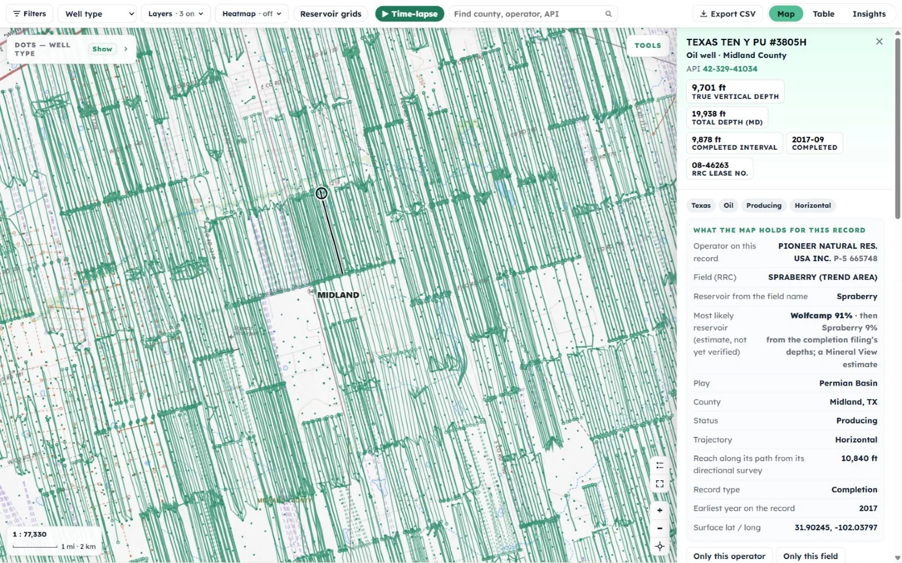The height and width of the screenshot is (563, 902).
Task: Expand the Well type dropdown
Action: (97, 14)
